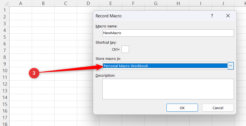Select column H header
Viewport: 246px width, 126px height.
(x=178, y=3)
